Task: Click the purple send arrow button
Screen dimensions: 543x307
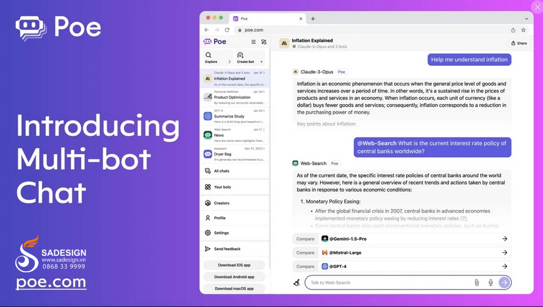Action: [505, 283]
